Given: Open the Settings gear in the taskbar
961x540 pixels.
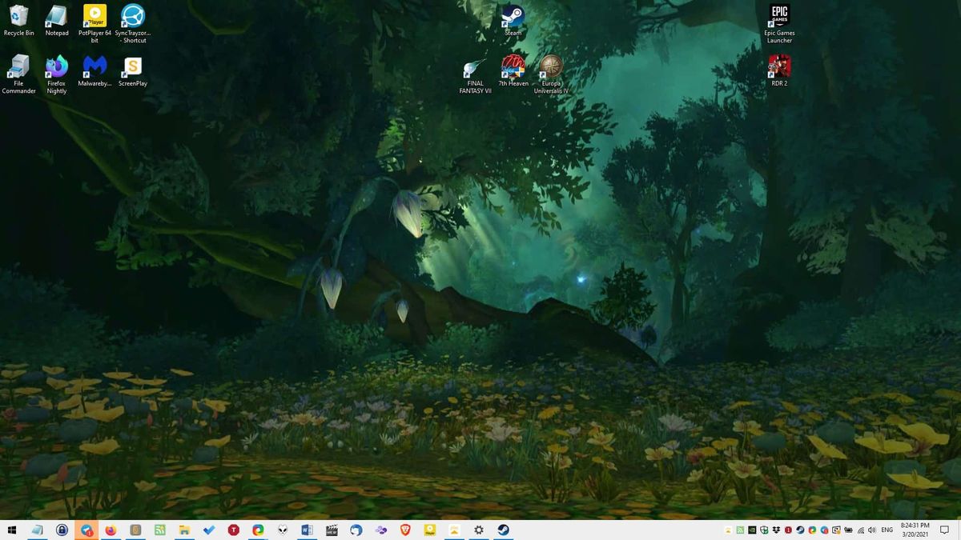Looking at the screenshot, I should (478, 530).
